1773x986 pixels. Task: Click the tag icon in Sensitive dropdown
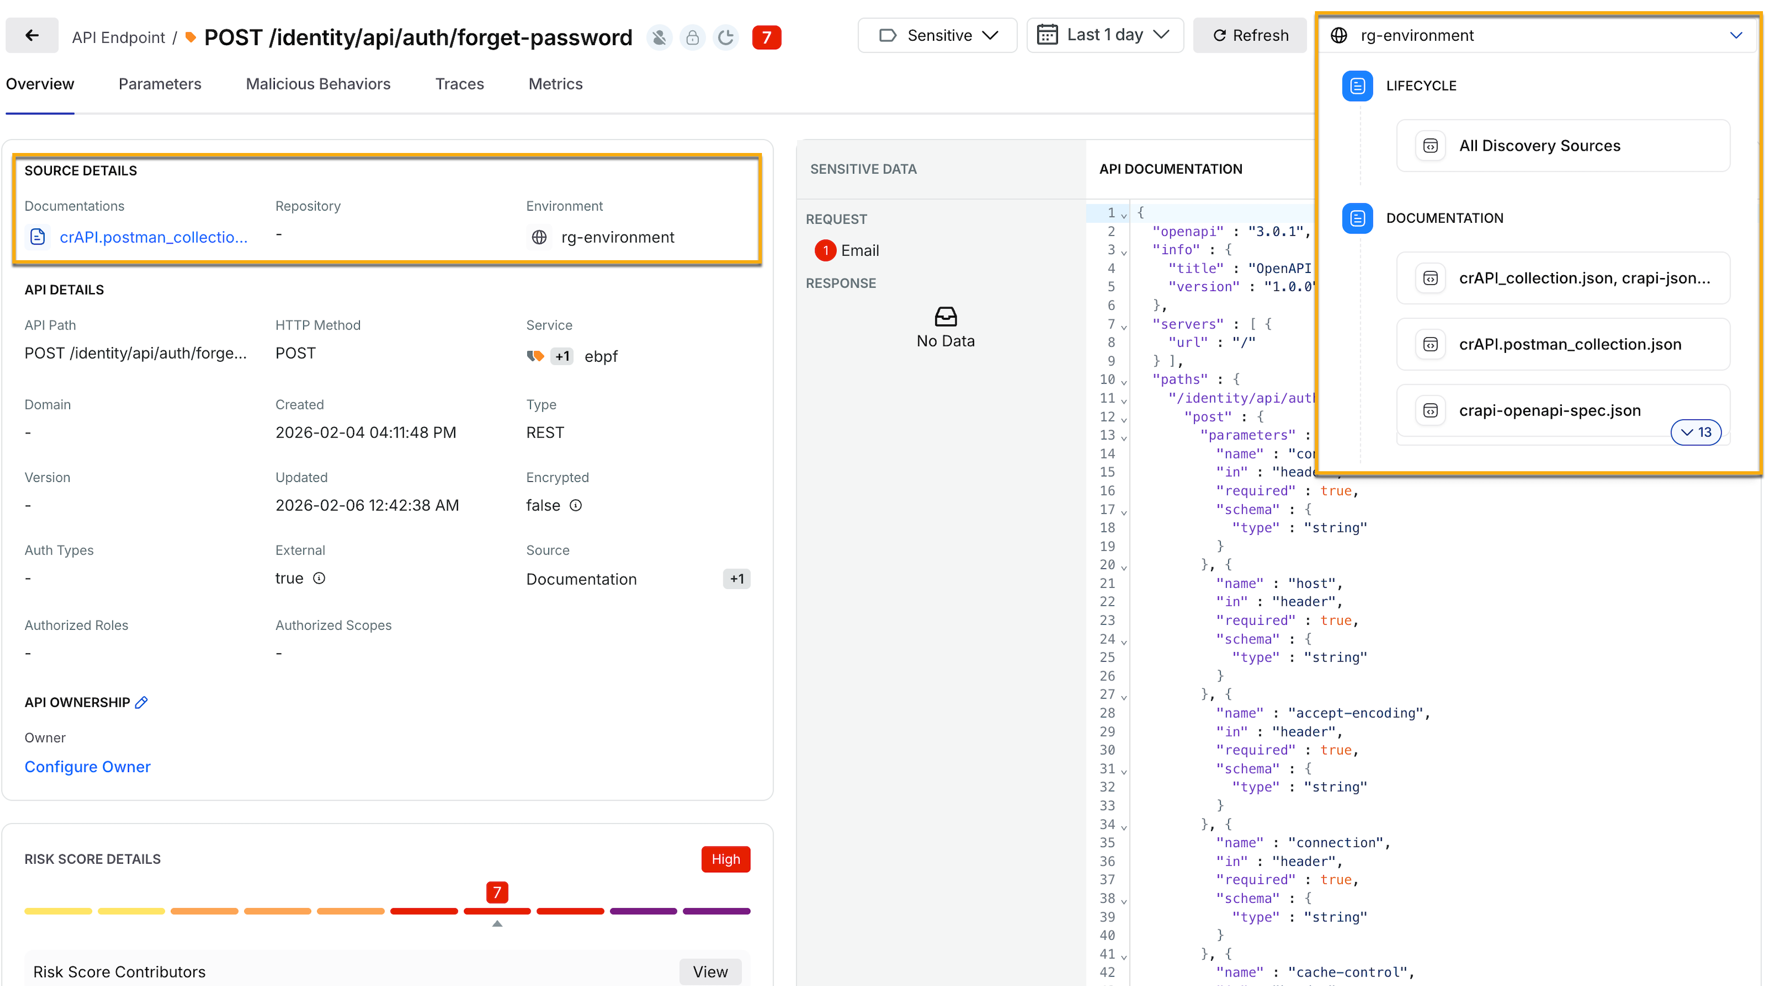[888, 35]
